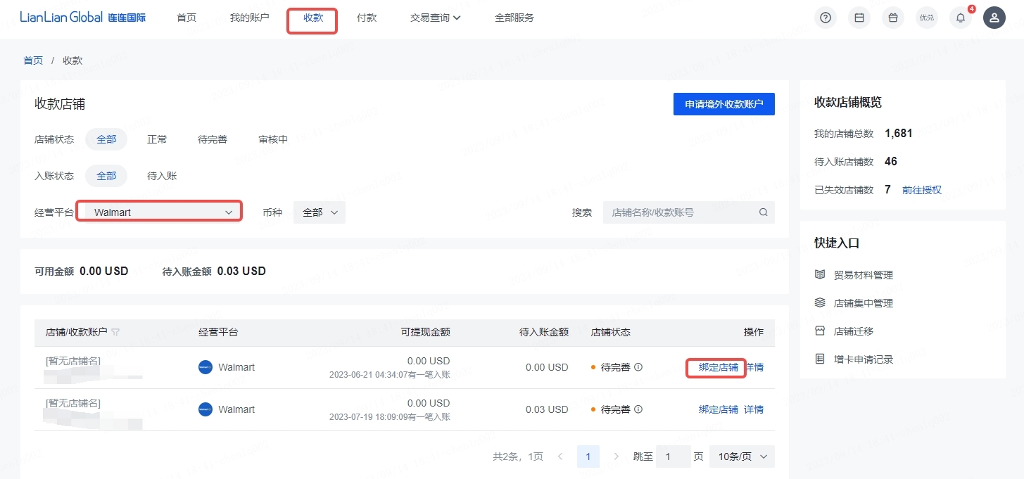The height and width of the screenshot is (479, 1024).
Task: Click 绑定店铺 for the second Walmart row
Action: point(719,409)
